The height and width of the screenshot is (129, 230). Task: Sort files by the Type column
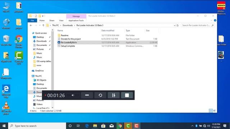[x=128, y=30]
